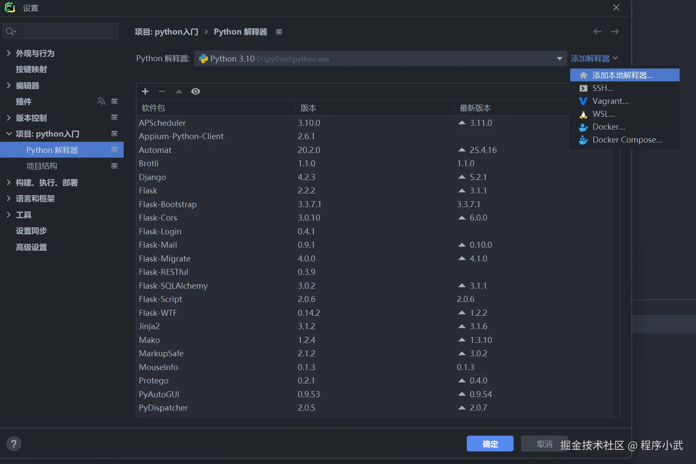This screenshot has height=464, width=696.
Task: Expand the 编辑器 settings section
Action: [9, 85]
